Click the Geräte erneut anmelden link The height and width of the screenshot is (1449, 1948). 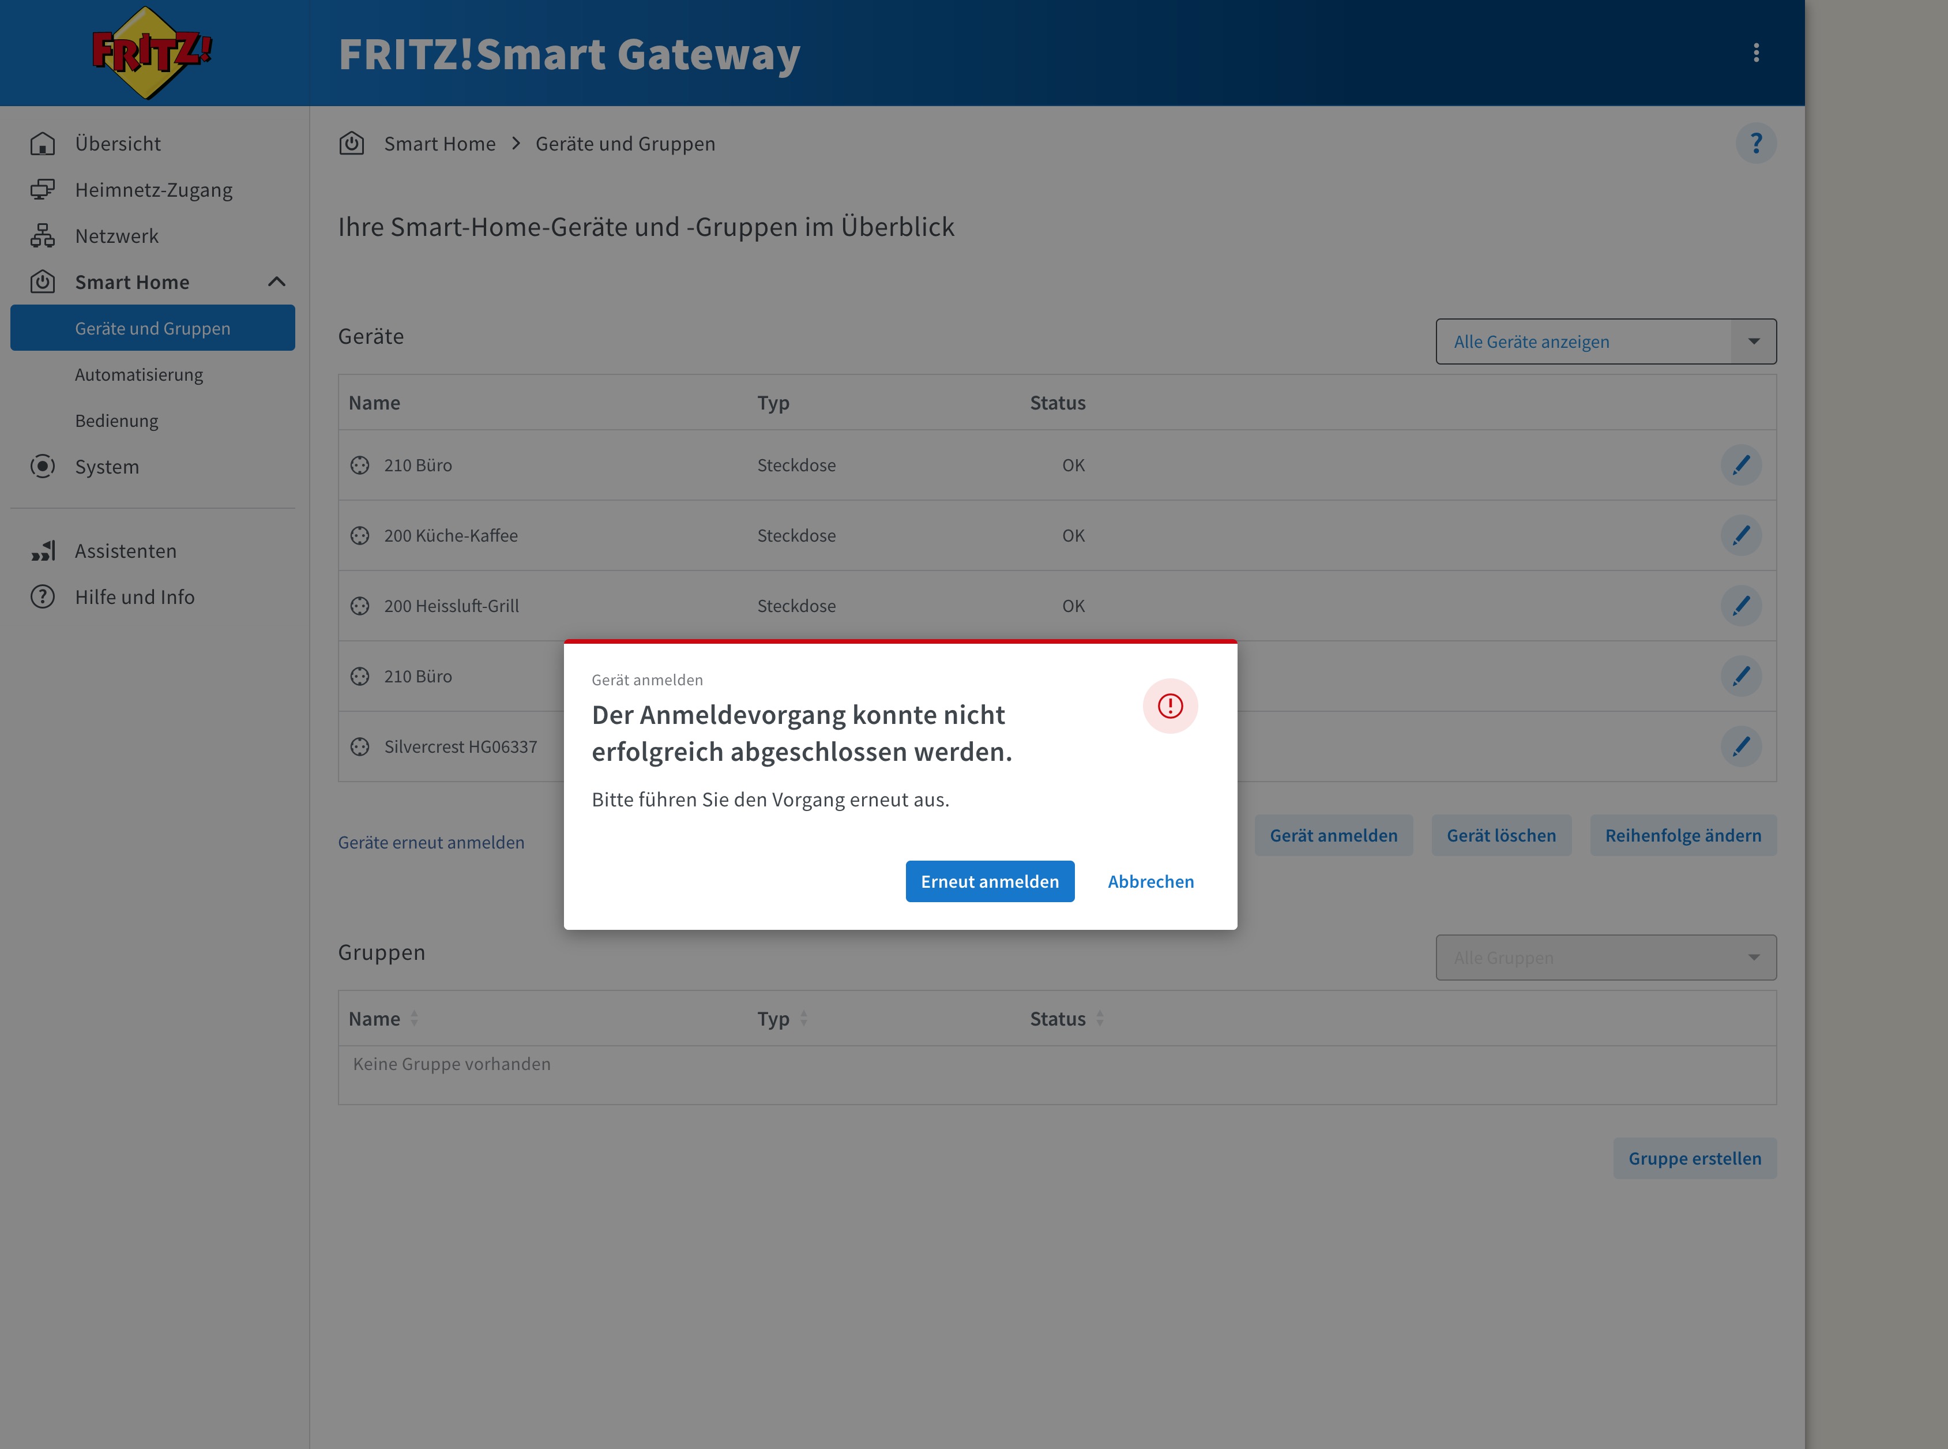click(x=431, y=842)
